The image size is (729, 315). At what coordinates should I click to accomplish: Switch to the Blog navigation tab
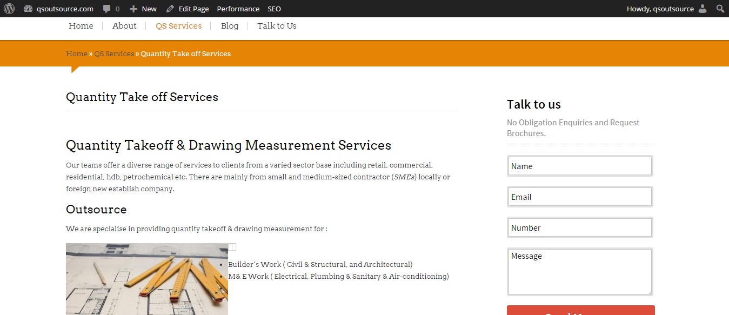(x=229, y=25)
